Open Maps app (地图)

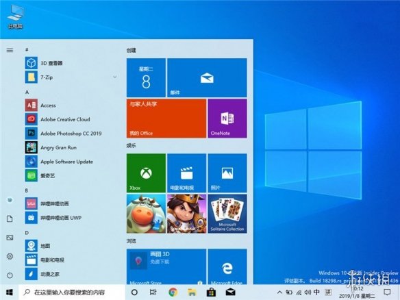(x=69, y=246)
